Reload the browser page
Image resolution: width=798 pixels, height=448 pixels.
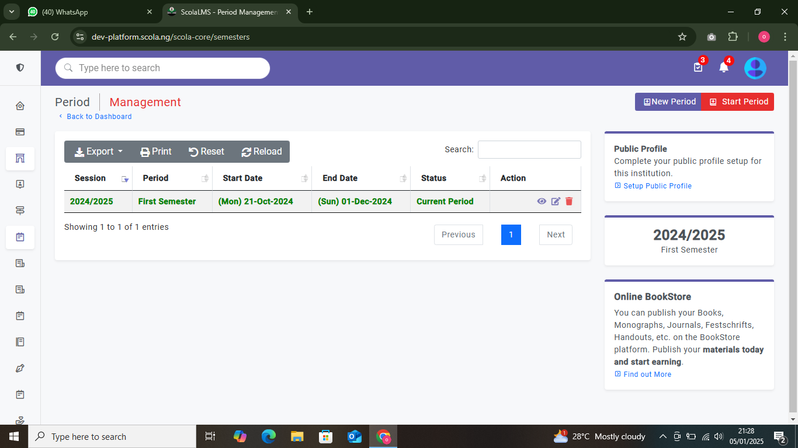tap(55, 37)
